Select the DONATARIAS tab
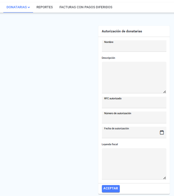 click(18, 7)
